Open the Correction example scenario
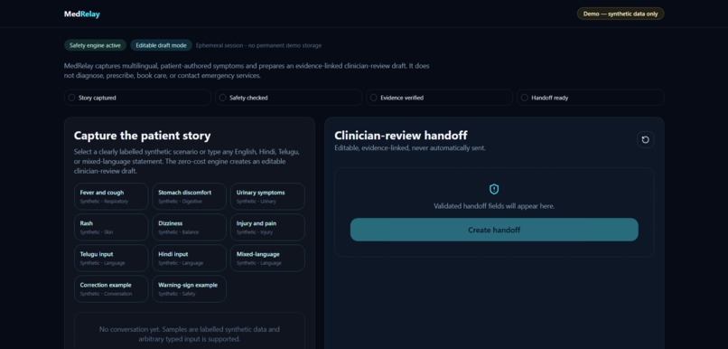728x349 pixels. coord(111,289)
